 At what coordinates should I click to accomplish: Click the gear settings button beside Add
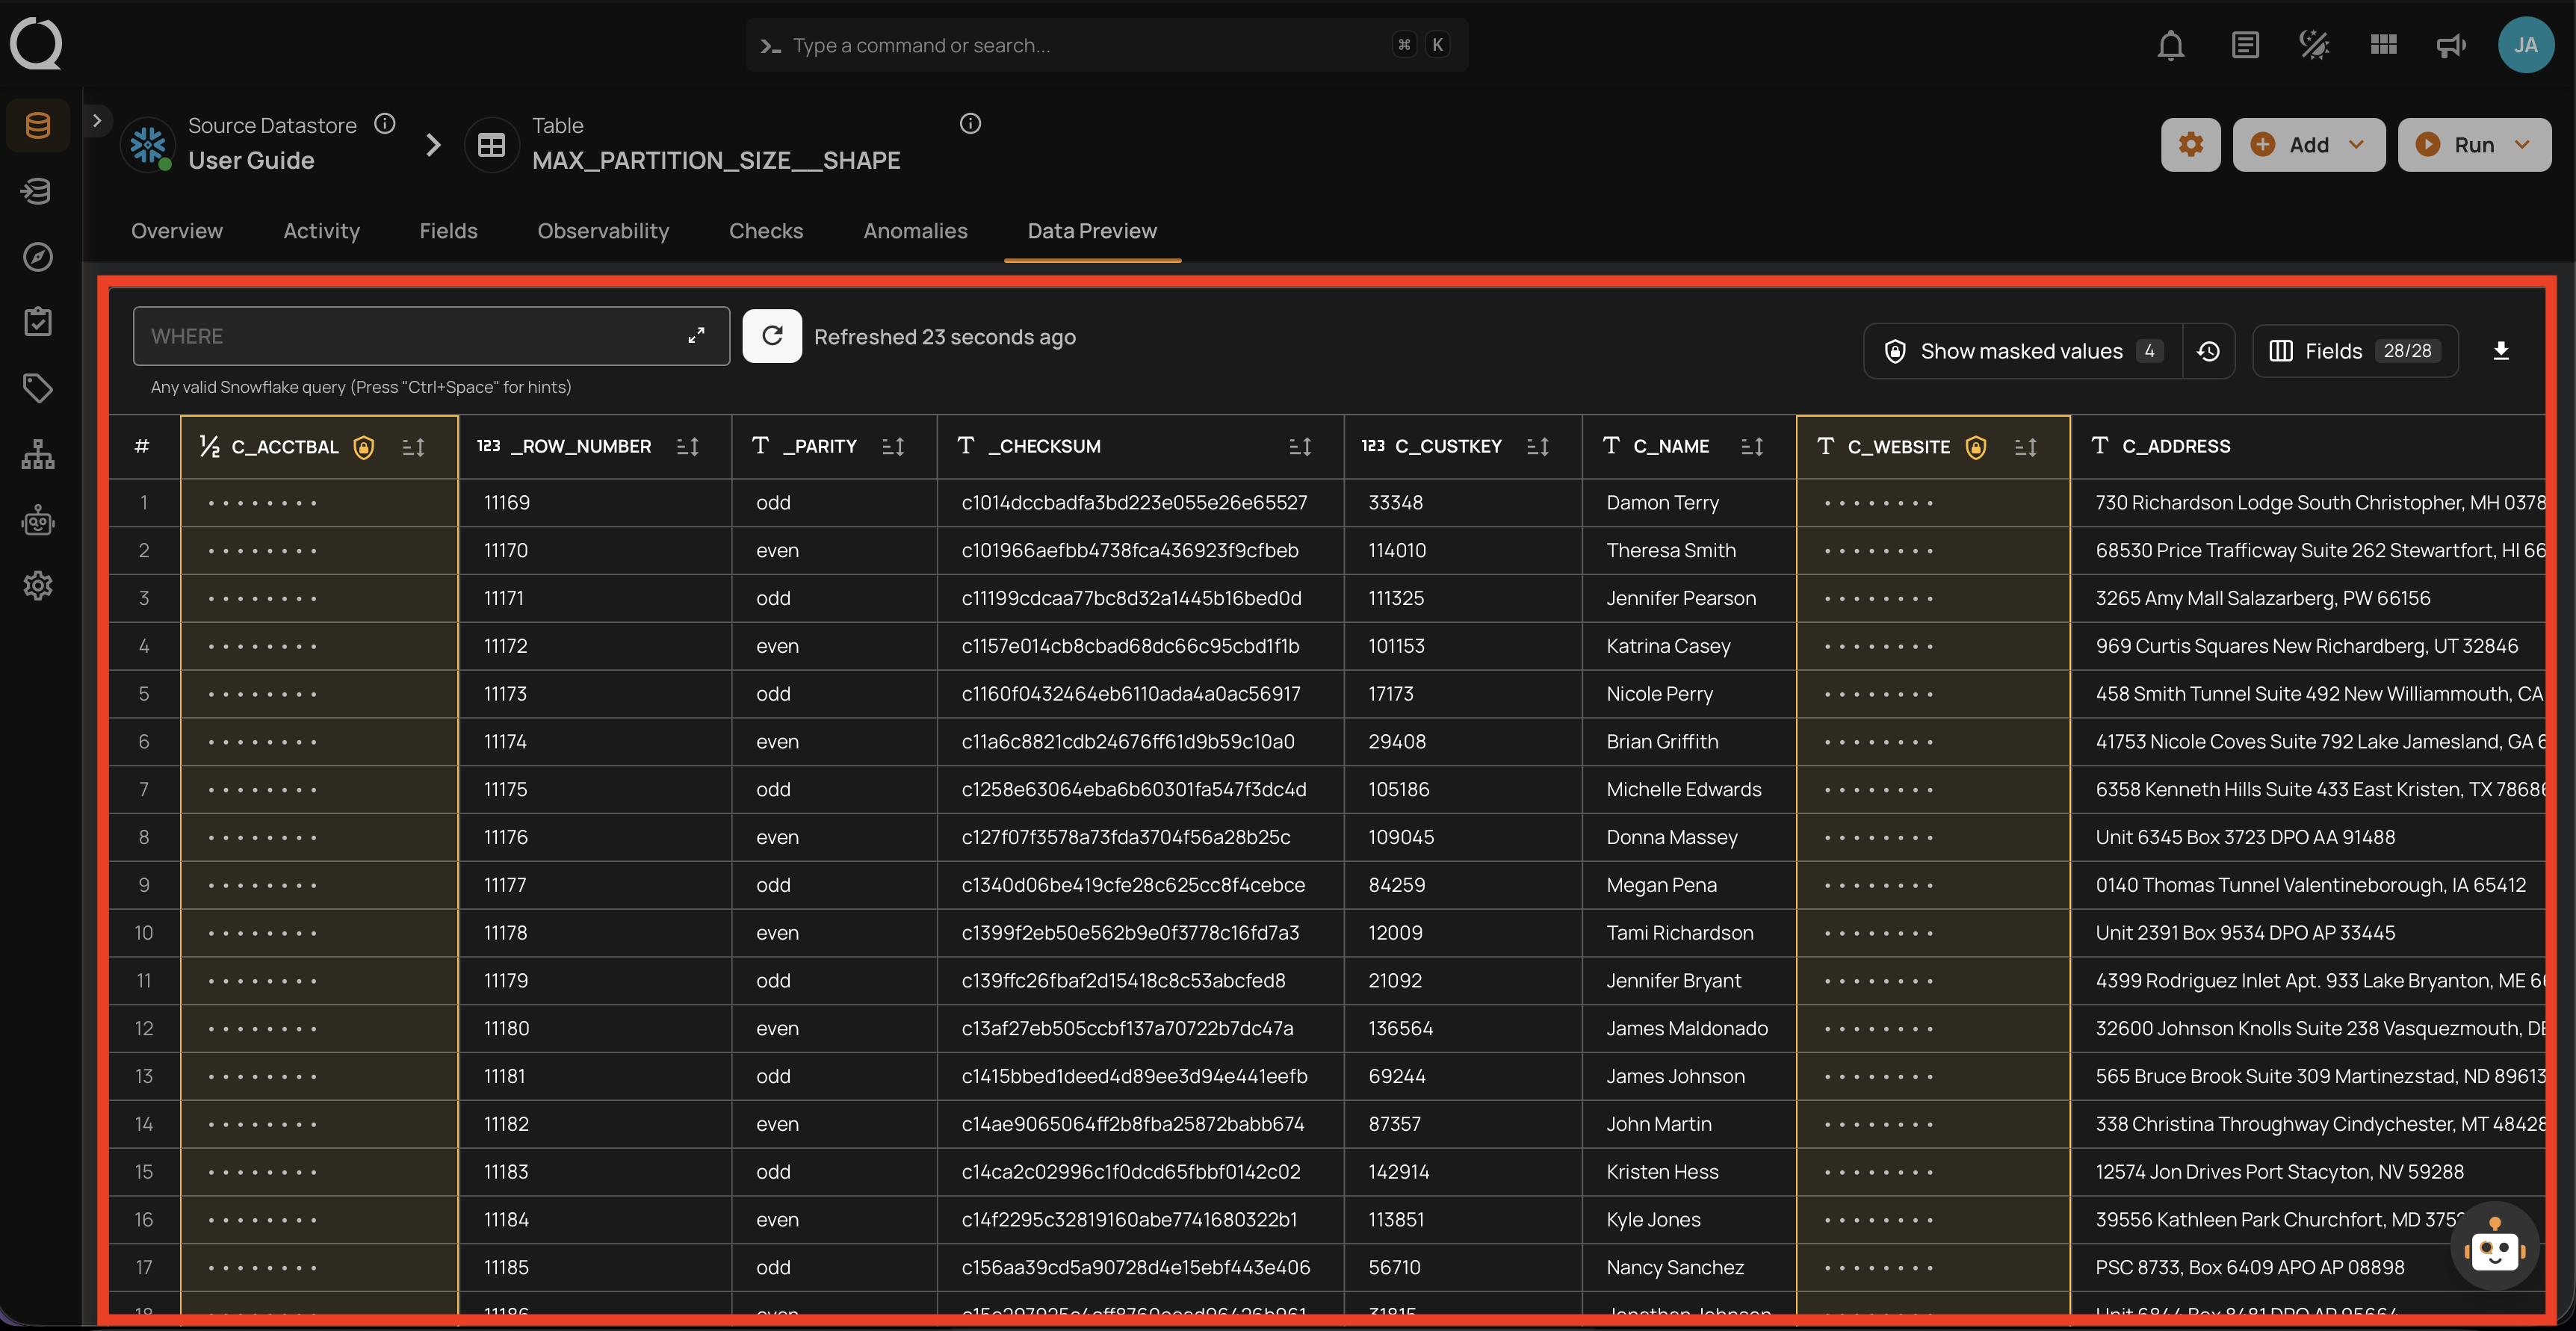[x=2190, y=145]
